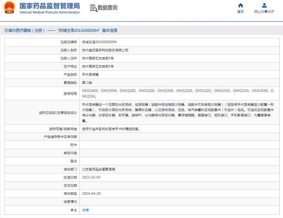Click the 生产地址 address value
The height and width of the screenshot is (218, 283).
pos(98,66)
